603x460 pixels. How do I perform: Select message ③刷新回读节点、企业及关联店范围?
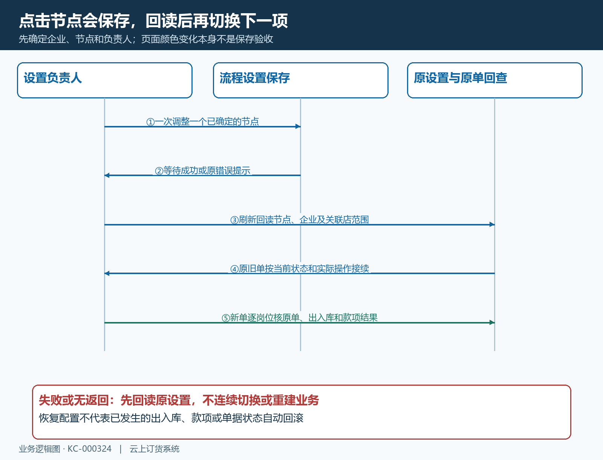pyautogui.click(x=300, y=219)
